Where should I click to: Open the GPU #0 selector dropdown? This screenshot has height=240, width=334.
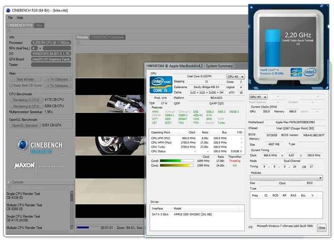[x=258, y=97]
